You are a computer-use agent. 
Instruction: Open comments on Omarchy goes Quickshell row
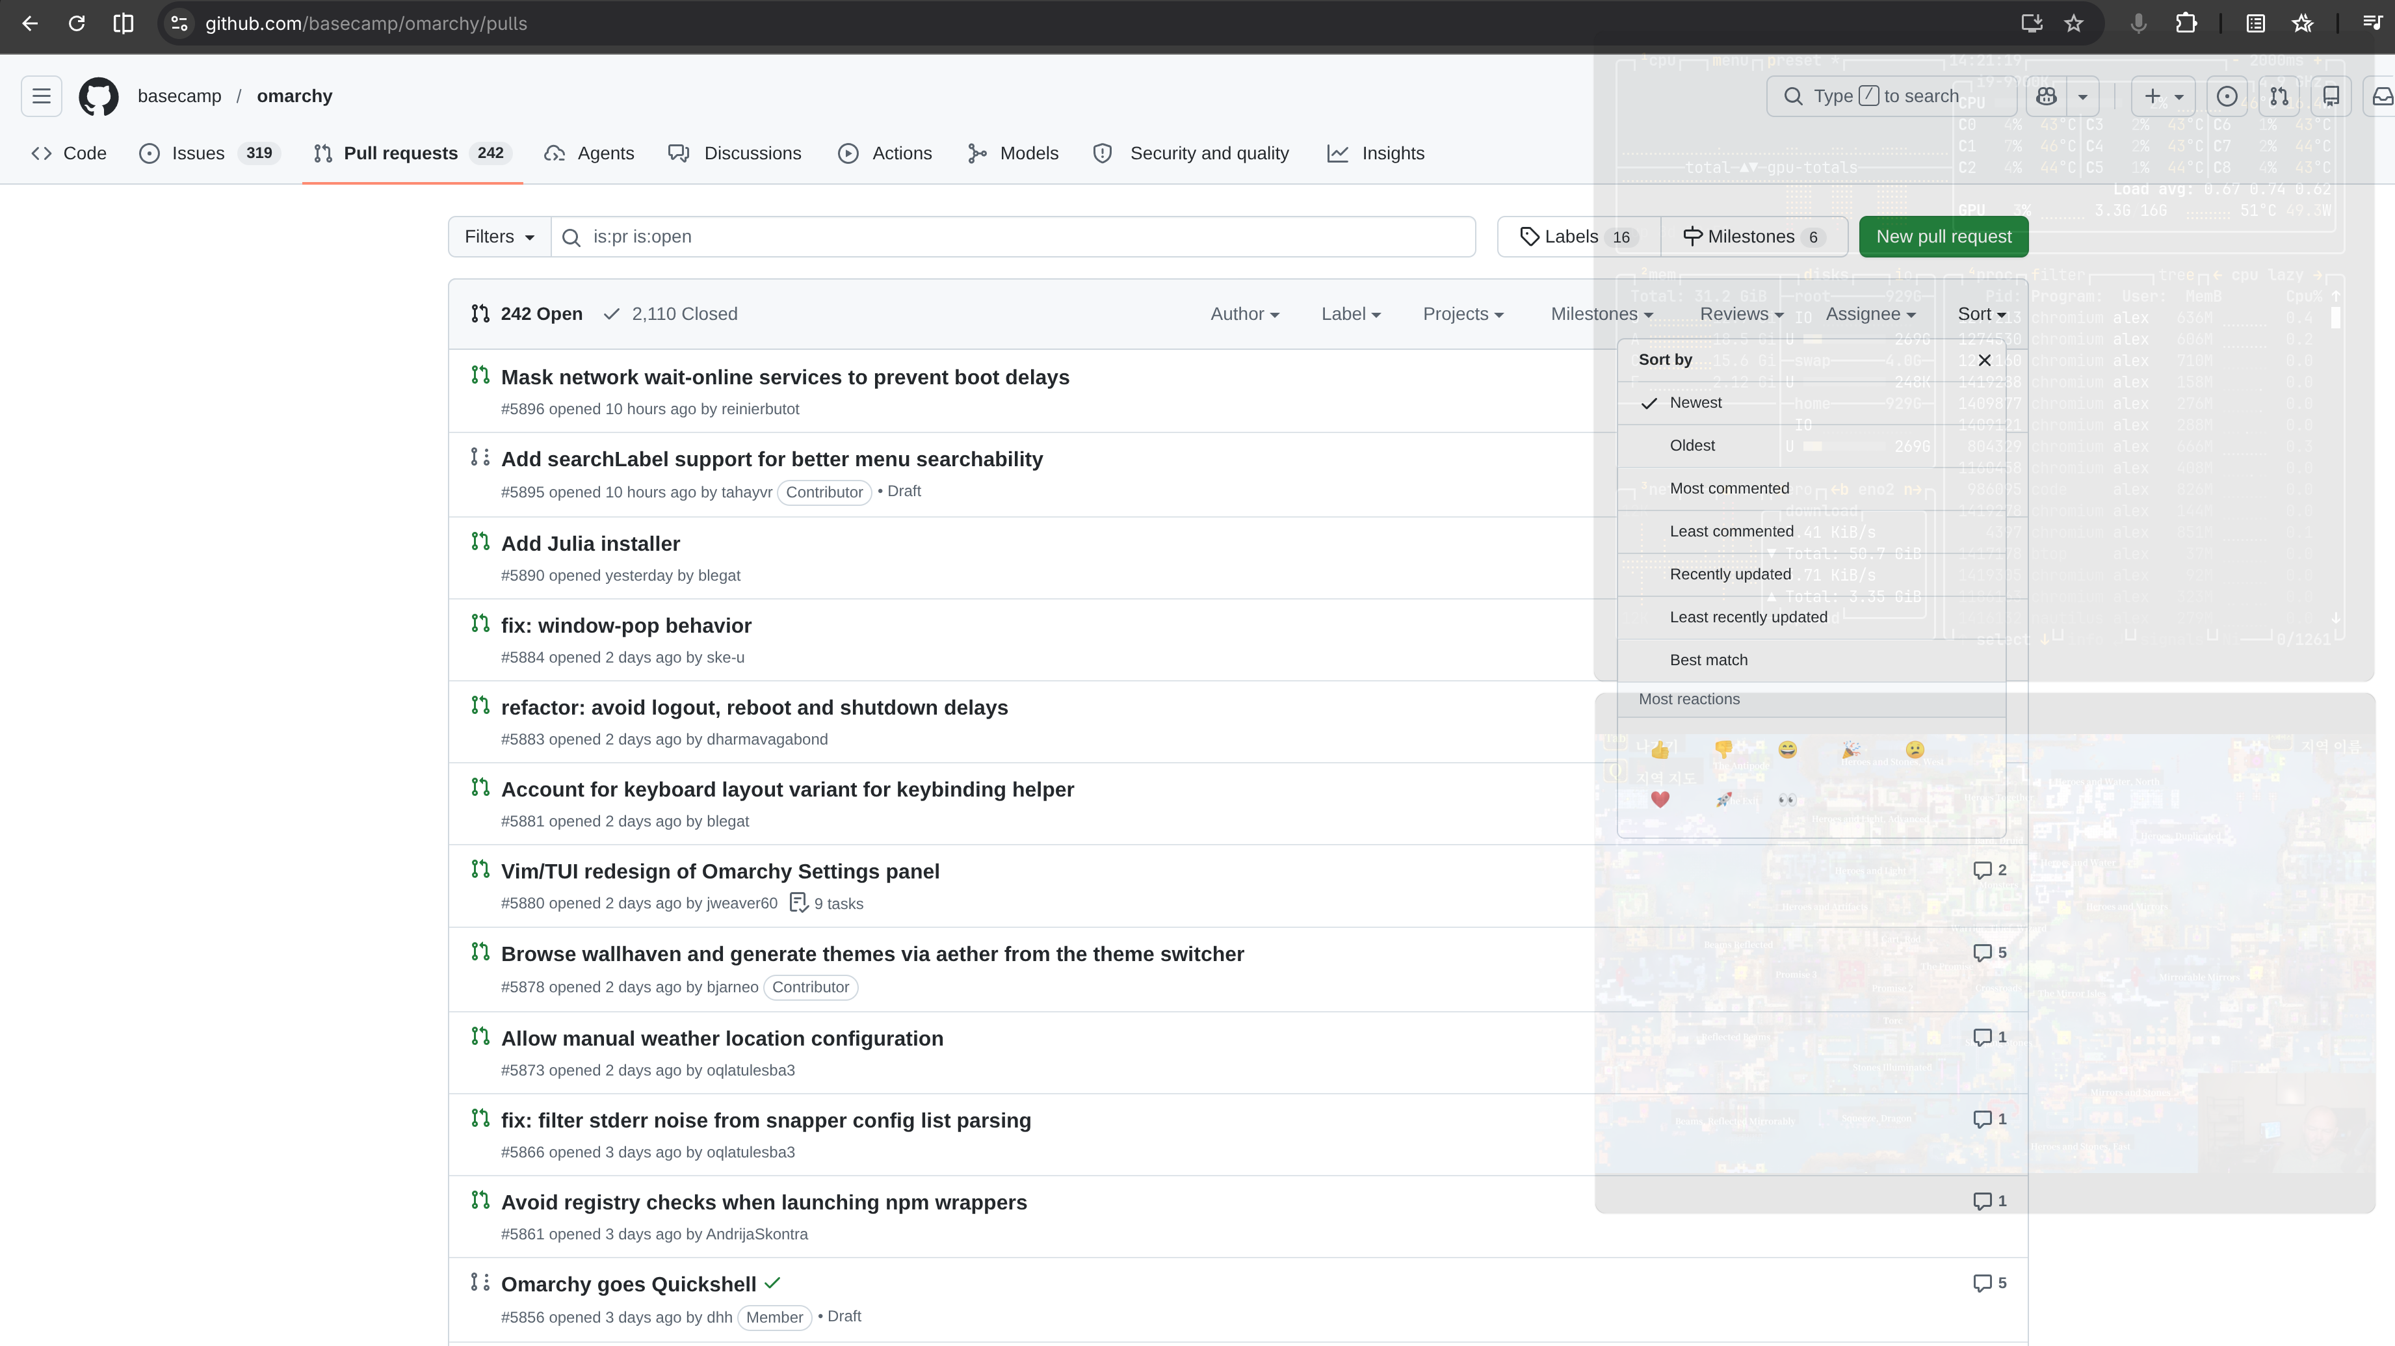[1989, 1283]
